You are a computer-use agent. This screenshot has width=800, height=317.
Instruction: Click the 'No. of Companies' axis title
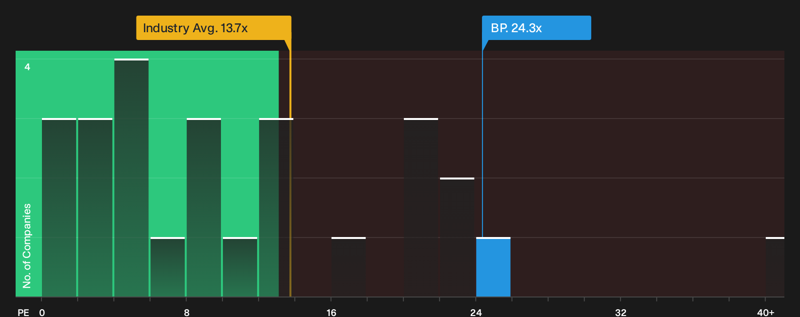coord(27,246)
